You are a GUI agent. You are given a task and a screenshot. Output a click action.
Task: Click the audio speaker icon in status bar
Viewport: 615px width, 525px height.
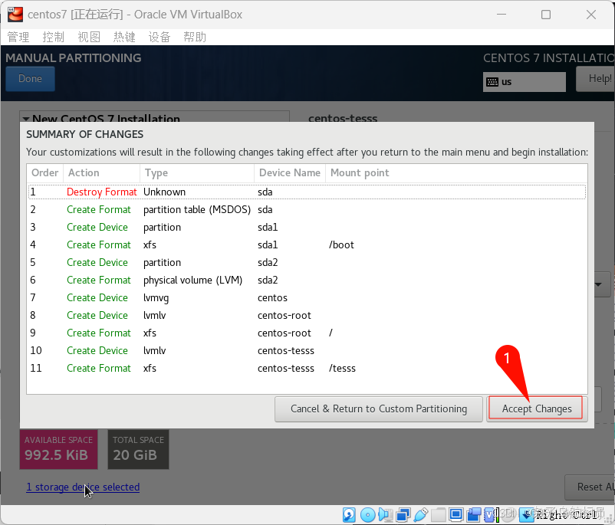pyautogui.click(x=386, y=515)
